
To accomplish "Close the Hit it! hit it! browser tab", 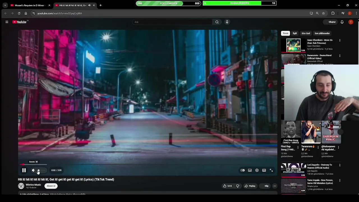I will point(94,5).
